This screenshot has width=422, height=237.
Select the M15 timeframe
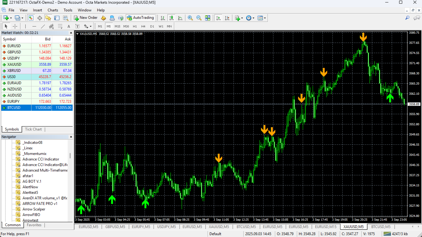tap(117, 26)
